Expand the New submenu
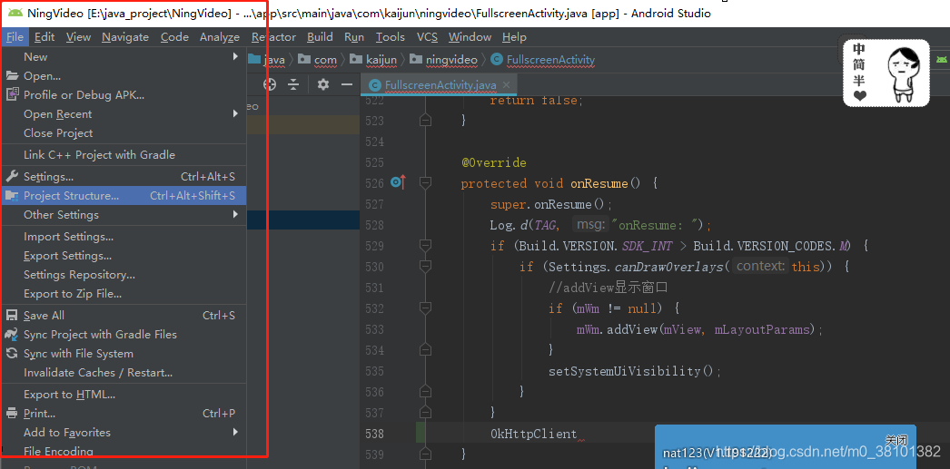950x469 pixels. click(124, 57)
